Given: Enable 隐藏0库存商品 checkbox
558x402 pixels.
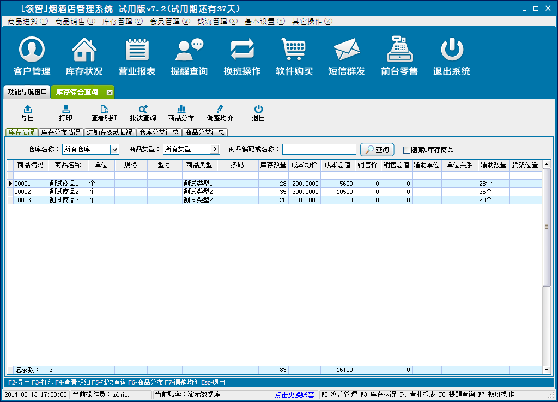Looking at the screenshot, I should tap(407, 150).
